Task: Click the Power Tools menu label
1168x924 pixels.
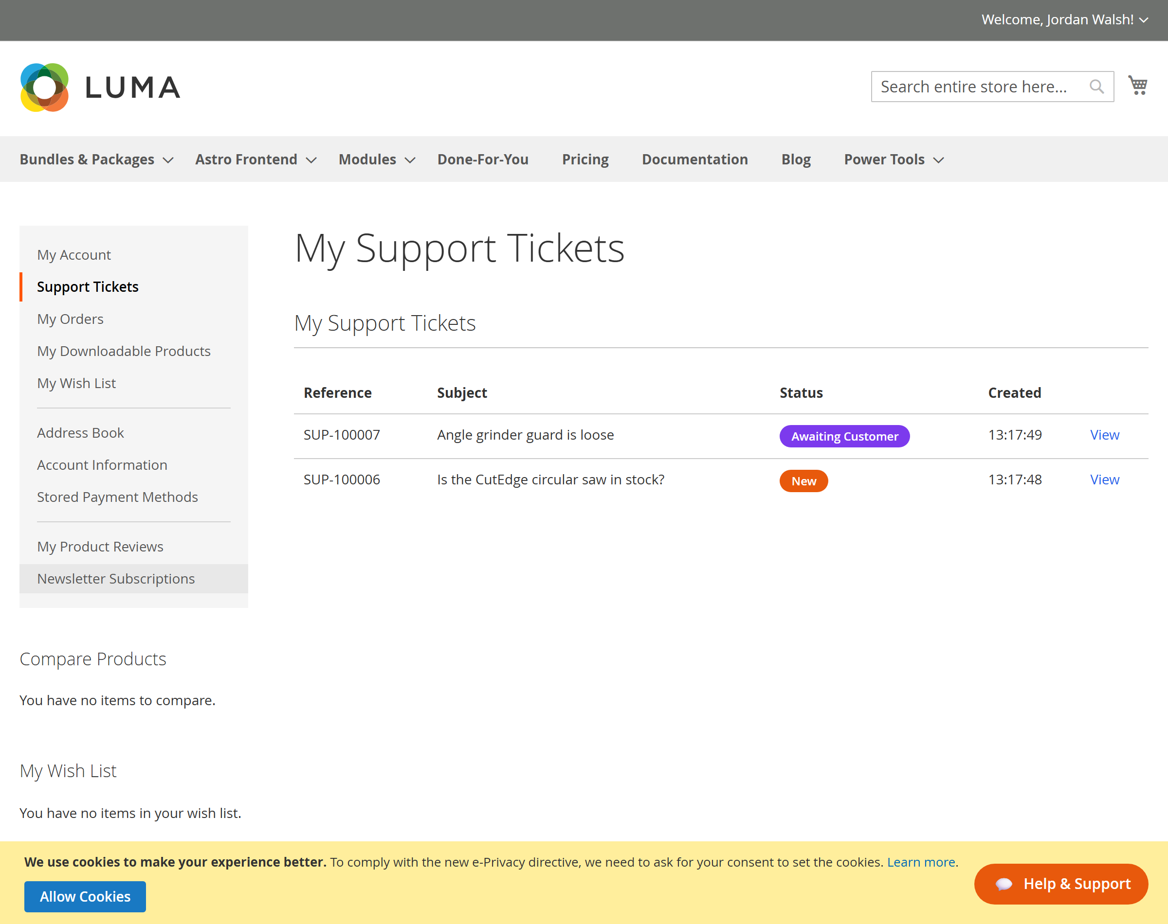Action: 884,160
